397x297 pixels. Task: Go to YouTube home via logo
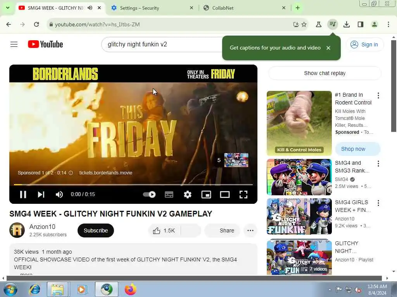pos(45,44)
